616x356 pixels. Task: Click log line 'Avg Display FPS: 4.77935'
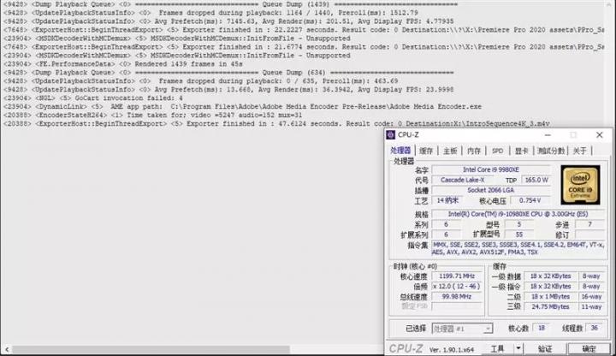tap(228, 21)
